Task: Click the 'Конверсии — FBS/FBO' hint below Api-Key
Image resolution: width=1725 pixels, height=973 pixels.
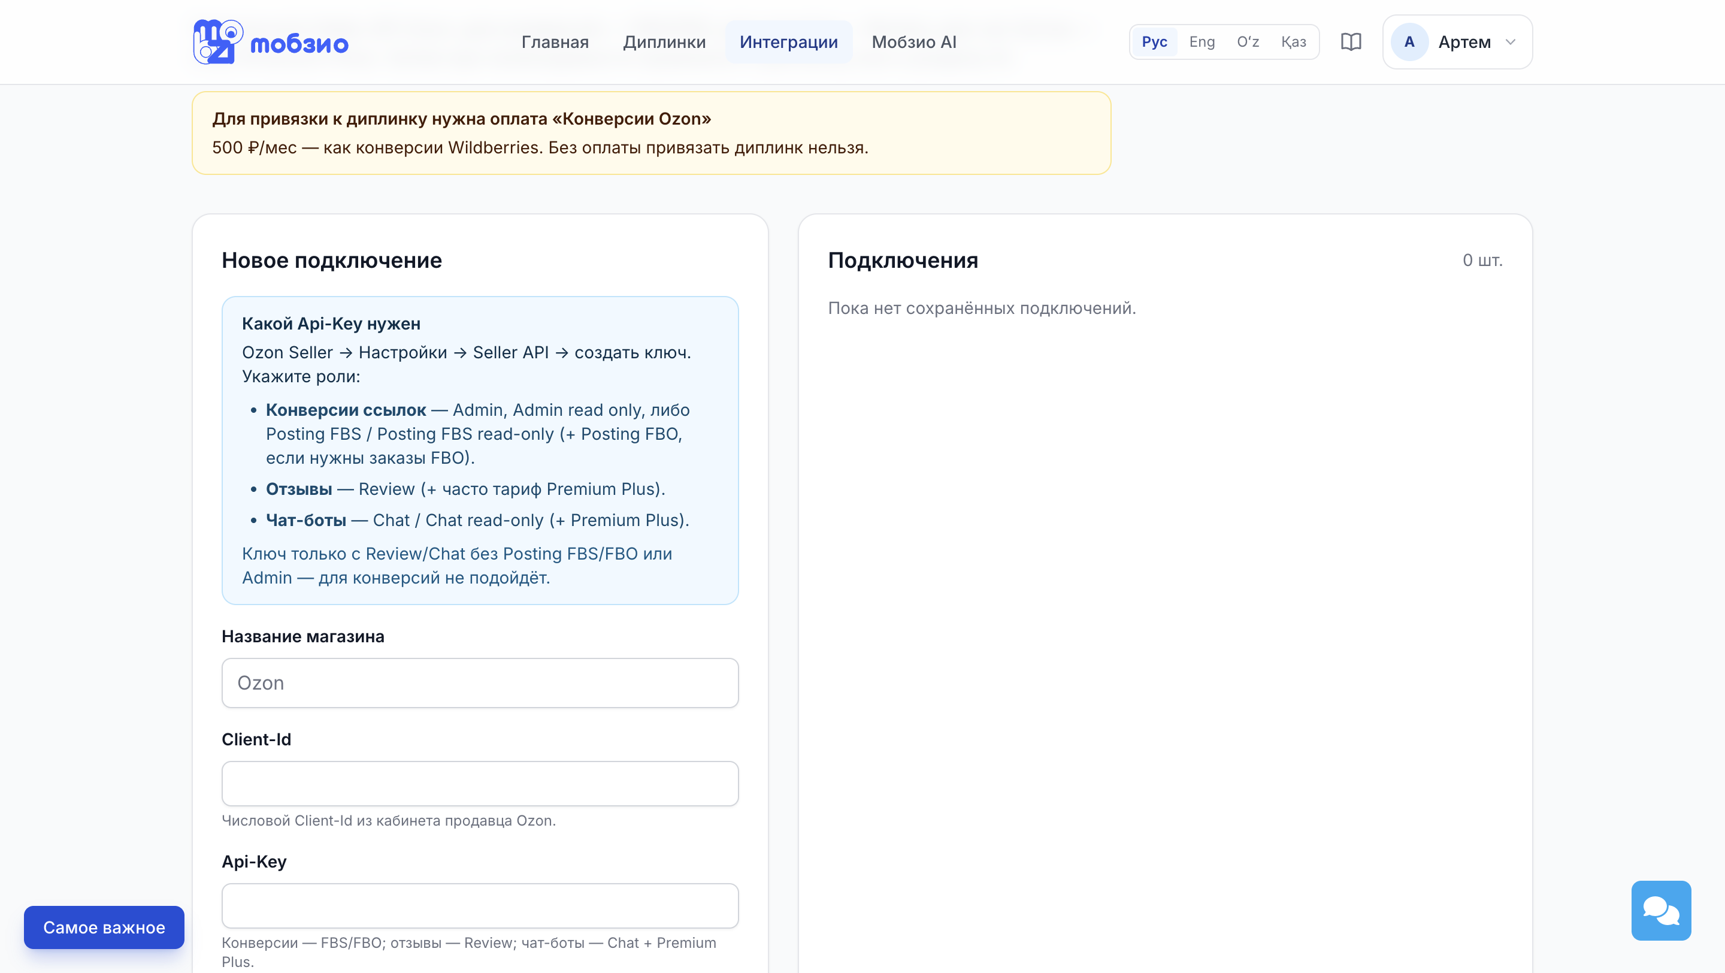Action: click(x=469, y=951)
